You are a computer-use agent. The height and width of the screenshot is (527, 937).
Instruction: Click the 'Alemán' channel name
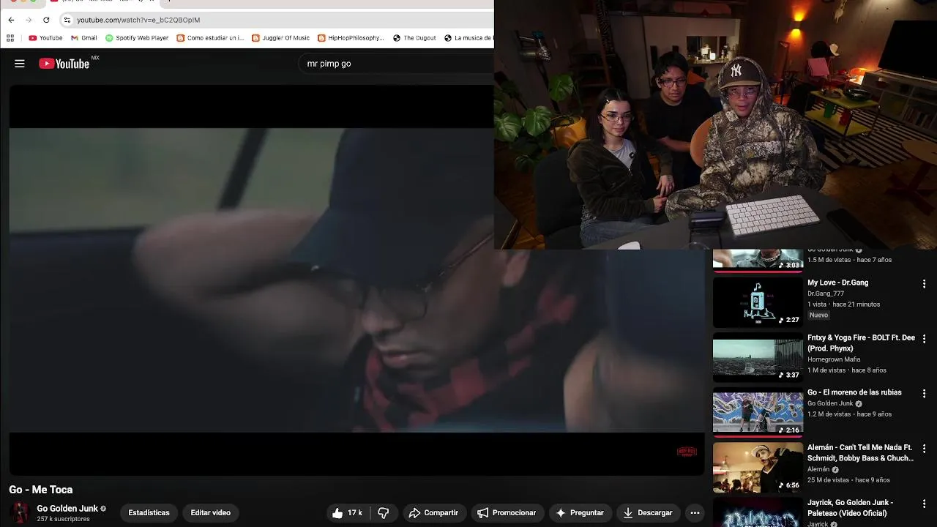[818, 469]
